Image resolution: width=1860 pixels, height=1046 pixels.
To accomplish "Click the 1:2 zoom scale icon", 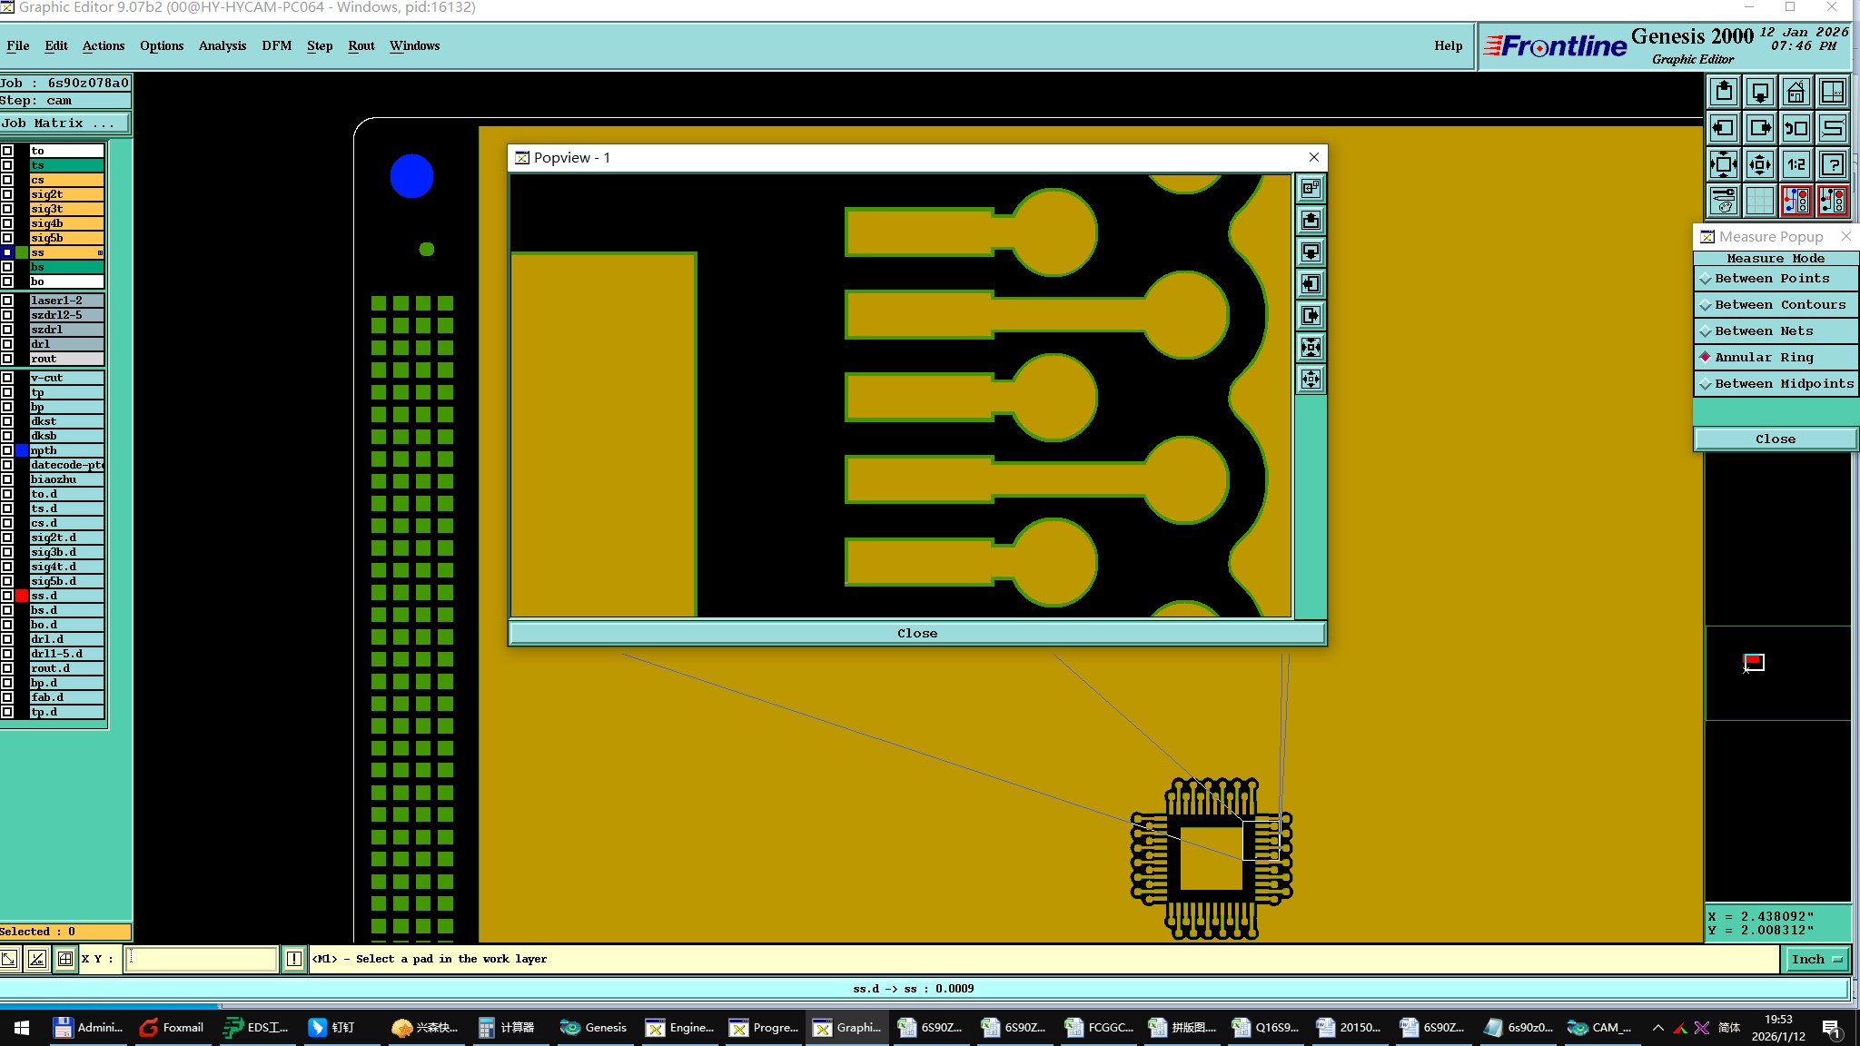I will pyautogui.click(x=1796, y=164).
